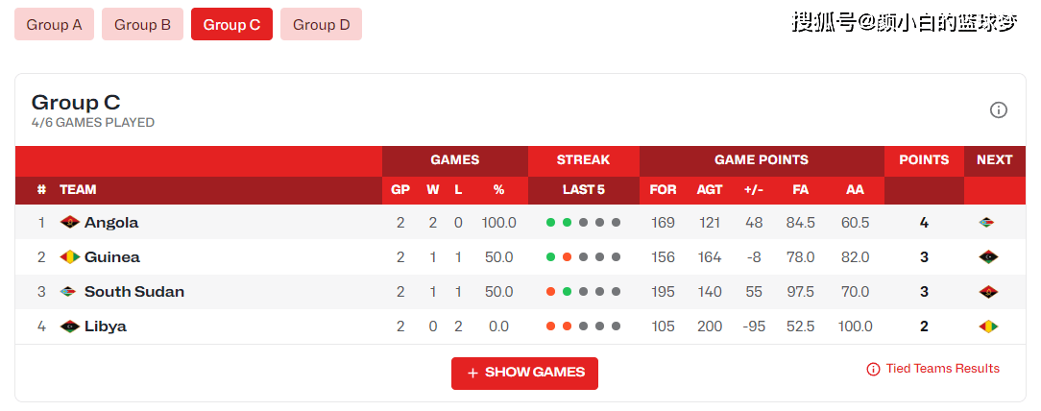Open Tied Teams Results link

pos(942,369)
